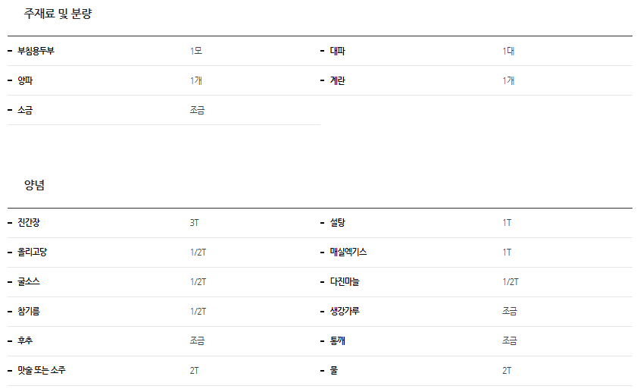Open the 계란 ingredient link
This screenshot has width=637, height=389.
pos(338,81)
